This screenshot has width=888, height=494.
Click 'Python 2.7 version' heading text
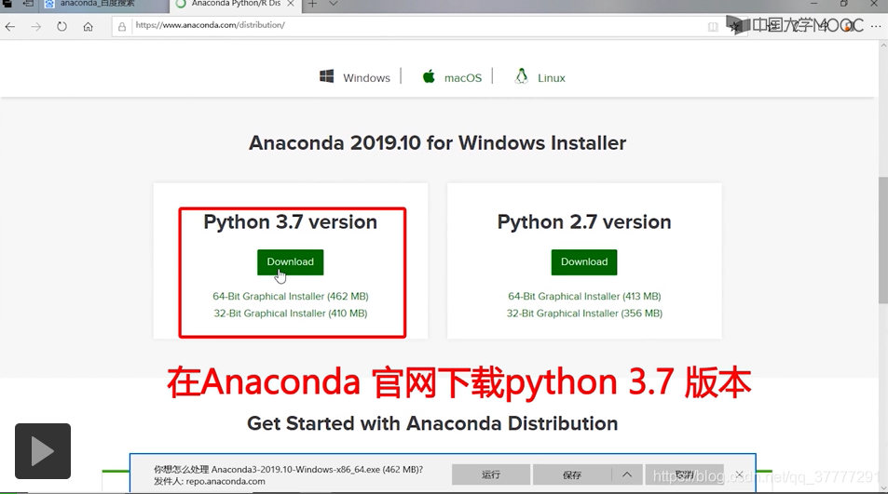pos(584,222)
